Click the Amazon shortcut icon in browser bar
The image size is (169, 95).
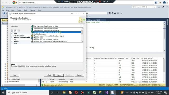pos(160,3)
